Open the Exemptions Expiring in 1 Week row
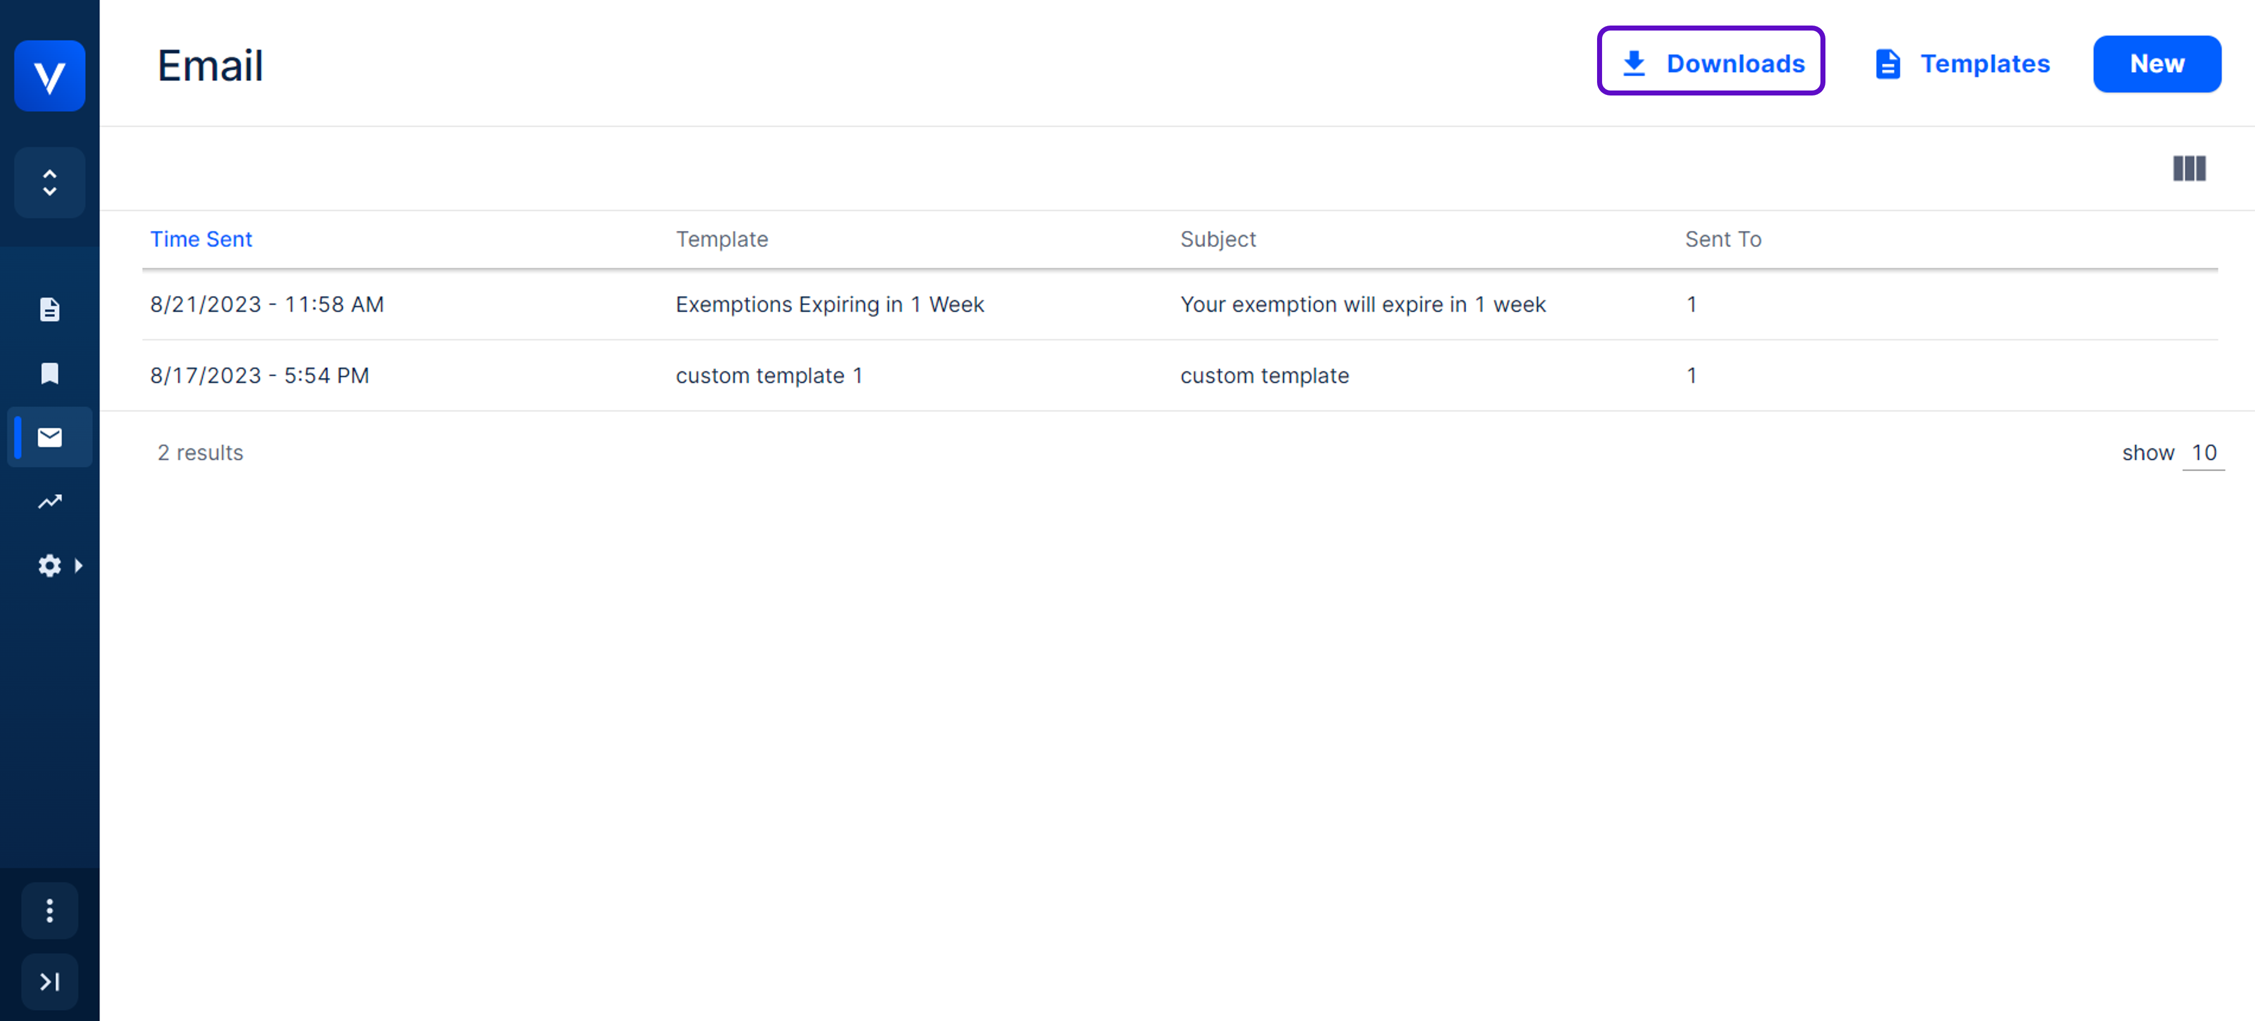2255x1021 pixels. coord(829,304)
